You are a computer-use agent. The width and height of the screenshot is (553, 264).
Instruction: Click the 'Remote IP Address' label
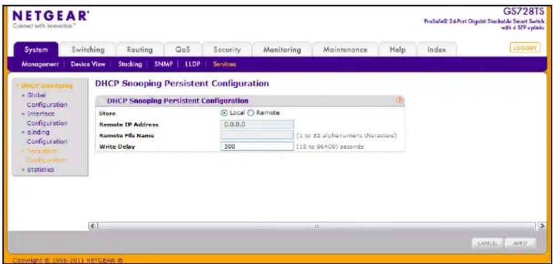click(129, 125)
